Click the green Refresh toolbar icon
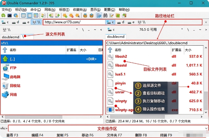The image size is (209, 138). [x=3, y=16]
